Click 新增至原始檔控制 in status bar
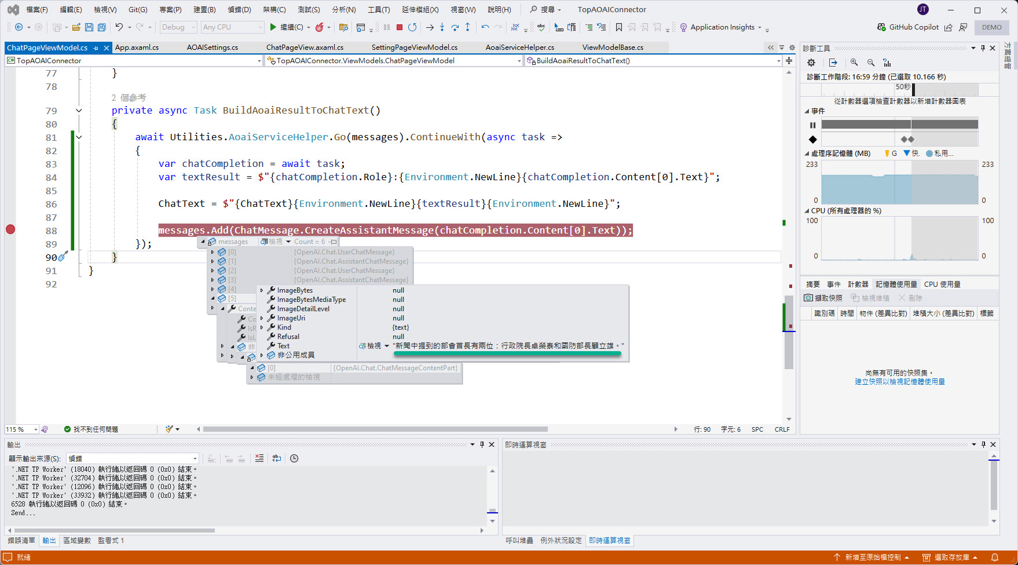The image size is (1018, 565). click(873, 557)
